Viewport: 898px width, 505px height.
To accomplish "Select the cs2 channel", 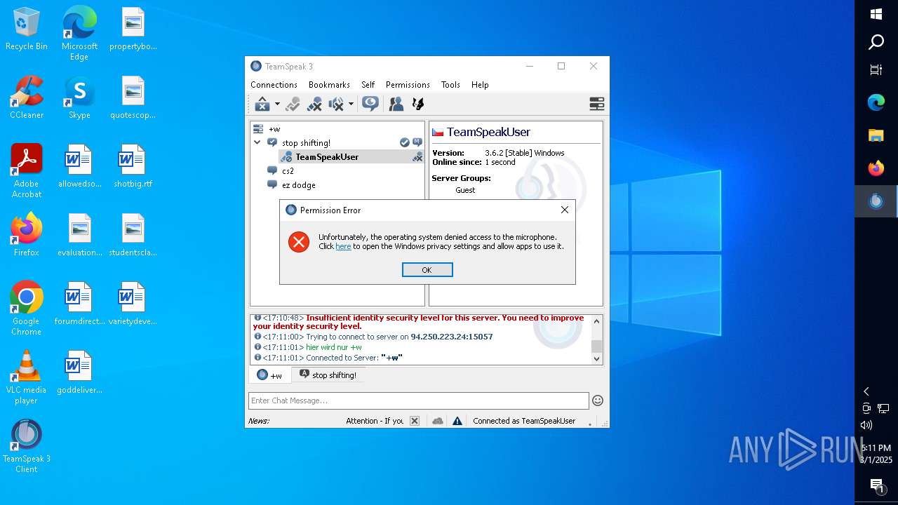I will tap(288, 171).
